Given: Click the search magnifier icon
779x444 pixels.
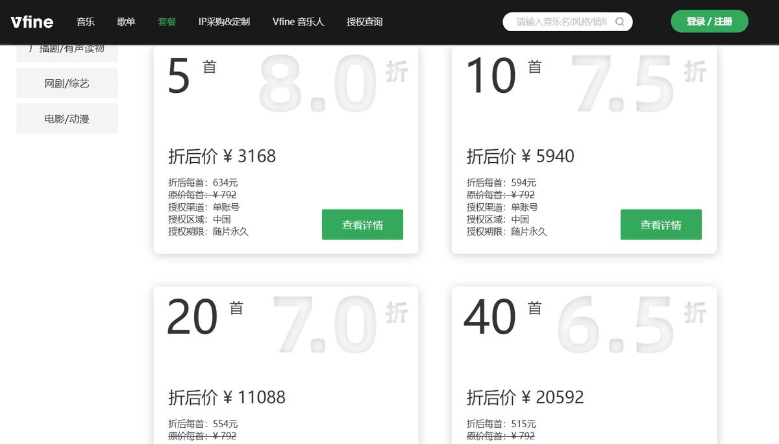Looking at the screenshot, I should tap(619, 21).
